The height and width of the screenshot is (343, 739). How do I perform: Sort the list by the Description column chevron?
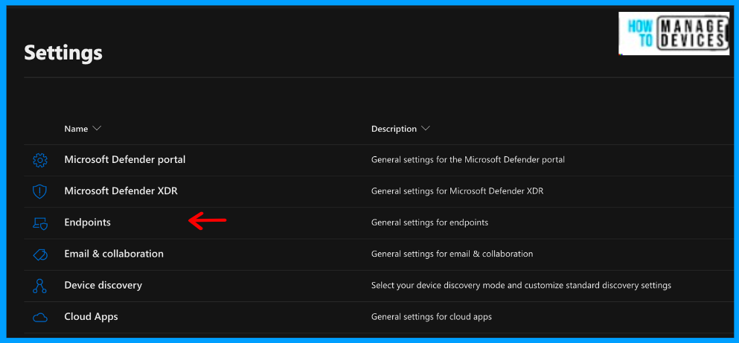pos(425,129)
